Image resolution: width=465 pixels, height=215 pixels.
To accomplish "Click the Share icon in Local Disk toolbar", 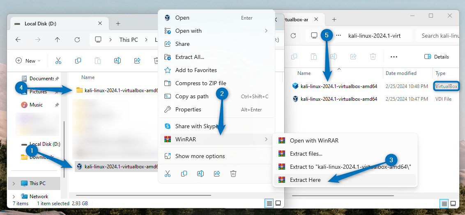I will coord(137,61).
